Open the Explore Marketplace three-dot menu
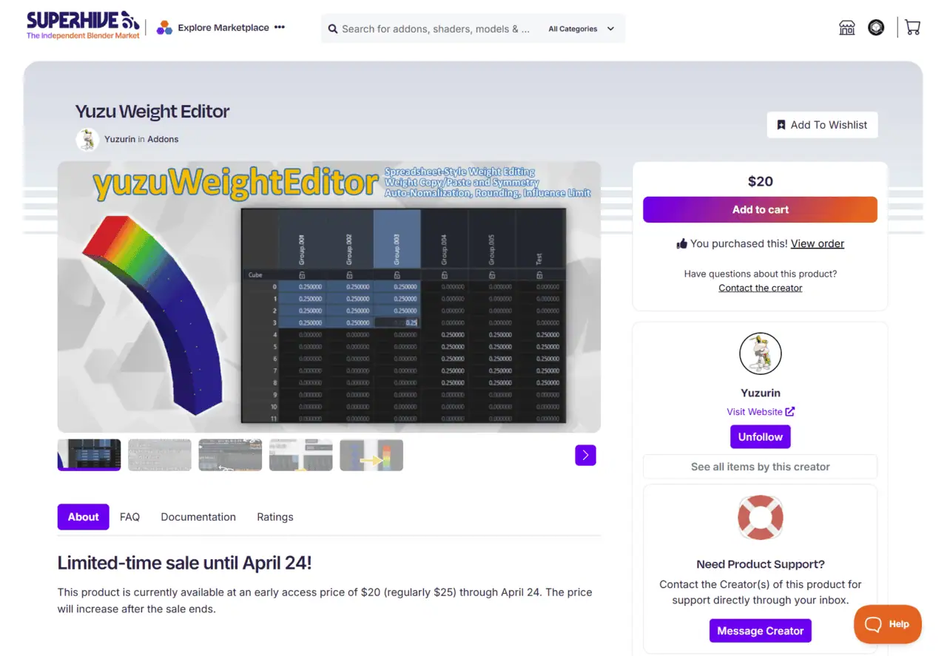This screenshot has width=947, height=656. click(x=280, y=27)
